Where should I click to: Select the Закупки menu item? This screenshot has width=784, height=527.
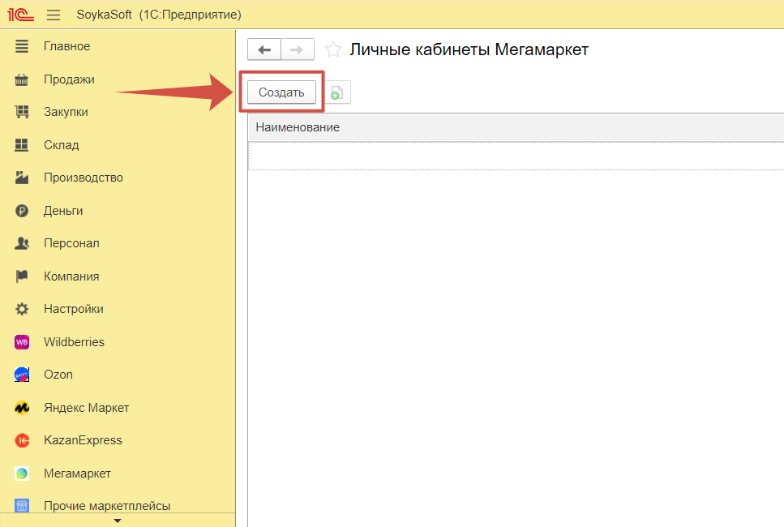click(66, 112)
